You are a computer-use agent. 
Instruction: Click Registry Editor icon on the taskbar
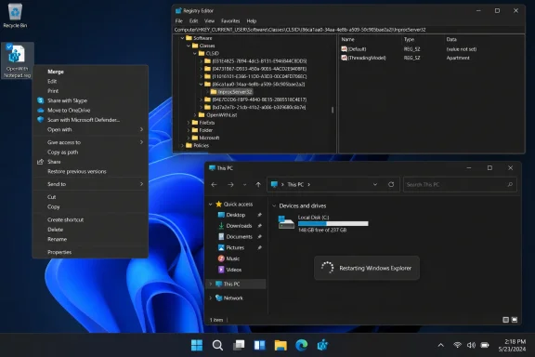coord(322,346)
